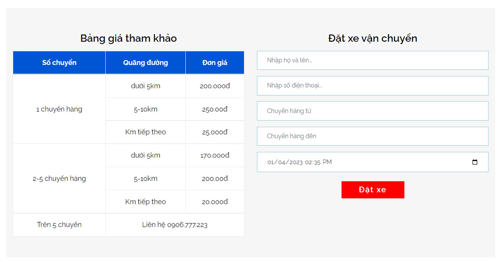The width and height of the screenshot is (504, 263).
Task: Select the 1 chuyến hàng row cell
Action: click(59, 109)
